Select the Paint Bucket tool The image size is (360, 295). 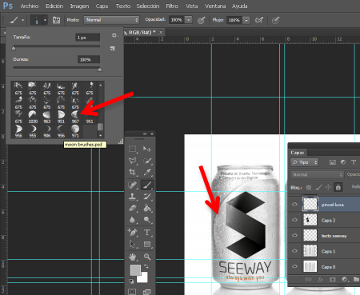pos(147,208)
